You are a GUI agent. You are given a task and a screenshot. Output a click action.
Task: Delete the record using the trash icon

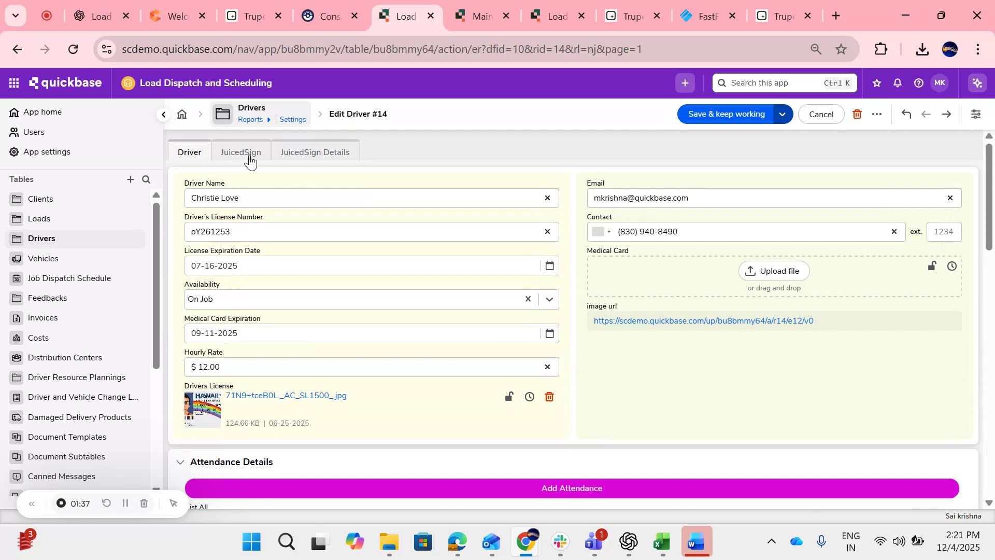(857, 114)
